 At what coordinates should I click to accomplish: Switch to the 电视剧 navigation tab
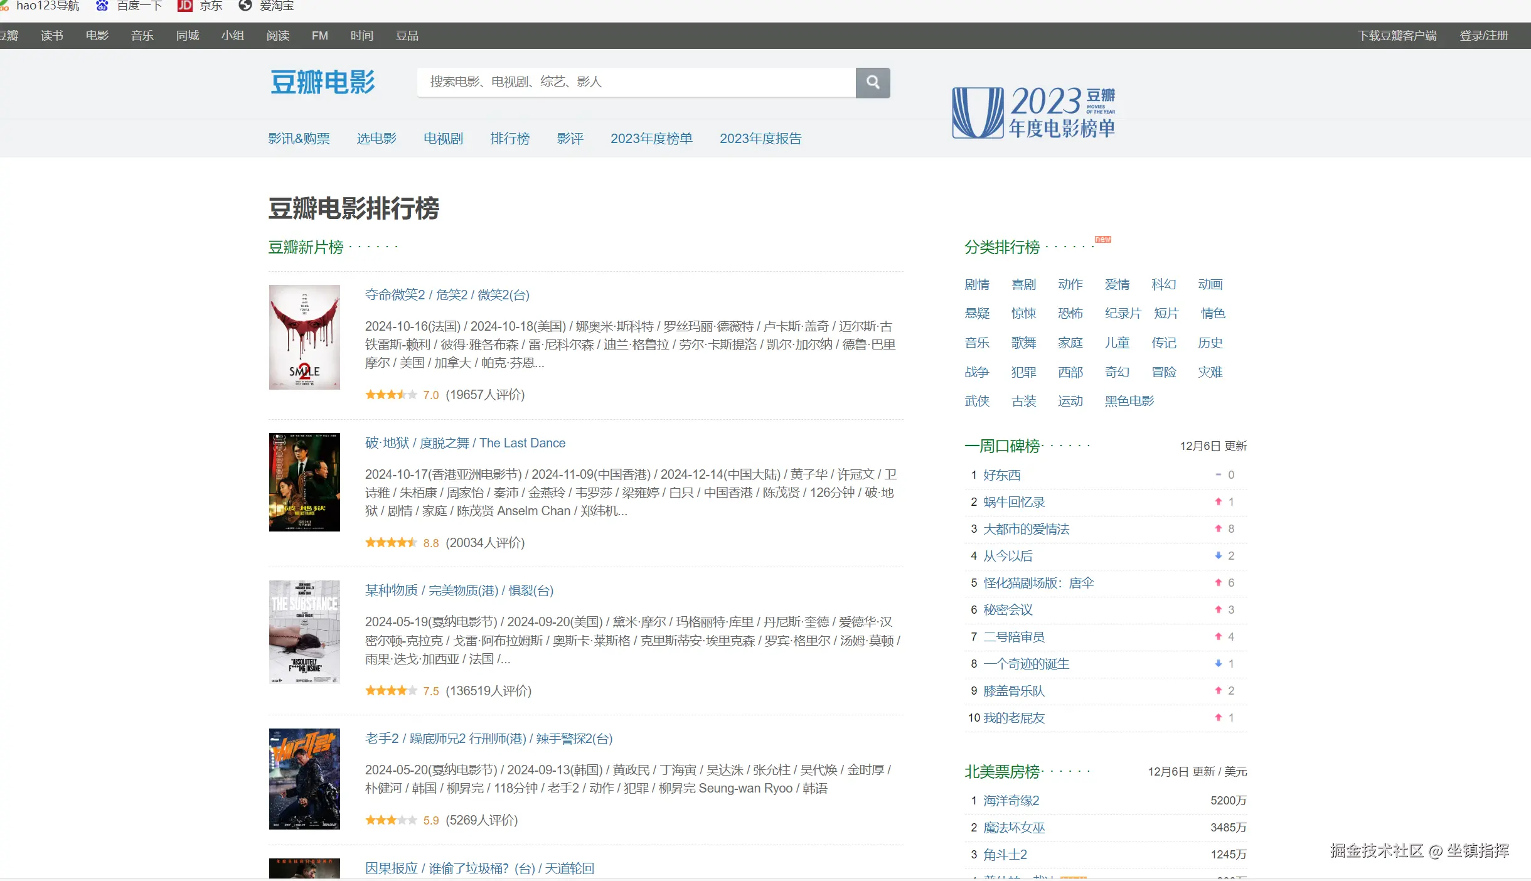pos(443,139)
